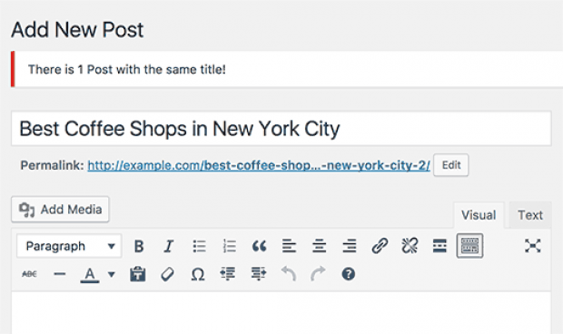Align text right
The image size is (563, 334).
coord(350,246)
